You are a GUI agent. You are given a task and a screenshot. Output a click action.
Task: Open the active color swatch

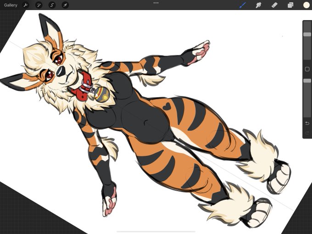tap(306, 5)
